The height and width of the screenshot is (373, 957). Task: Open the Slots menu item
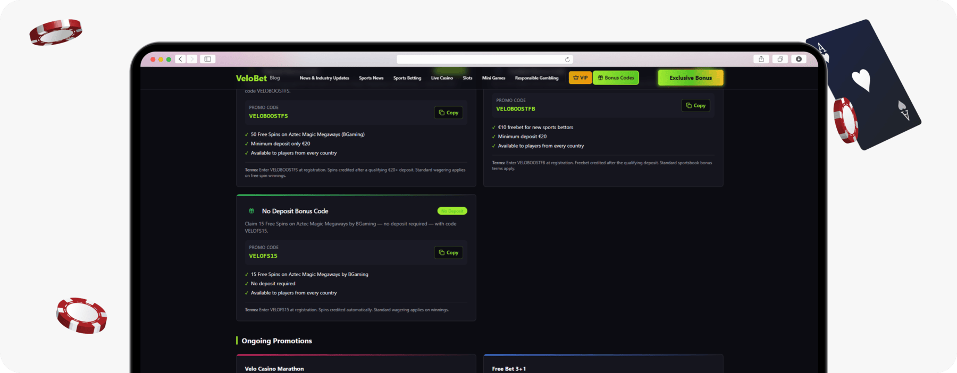(x=467, y=78)
